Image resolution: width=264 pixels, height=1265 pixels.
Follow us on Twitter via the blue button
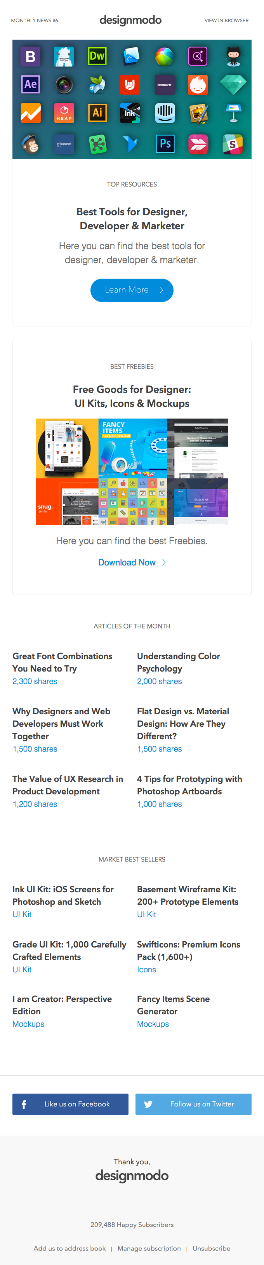(x=193, y=1104)
